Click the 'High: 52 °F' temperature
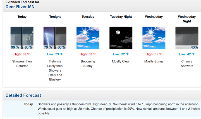 pos(88,54)
